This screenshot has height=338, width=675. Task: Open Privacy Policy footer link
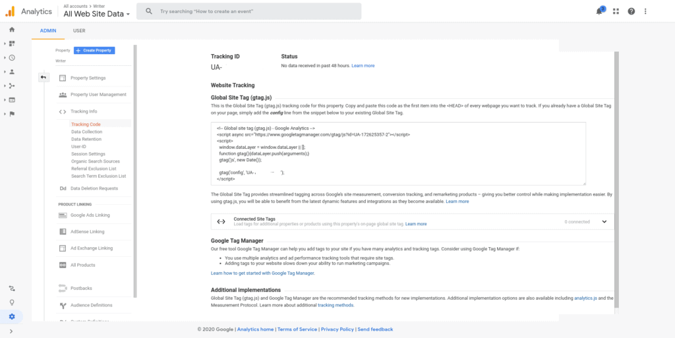[x=337, y=329]
